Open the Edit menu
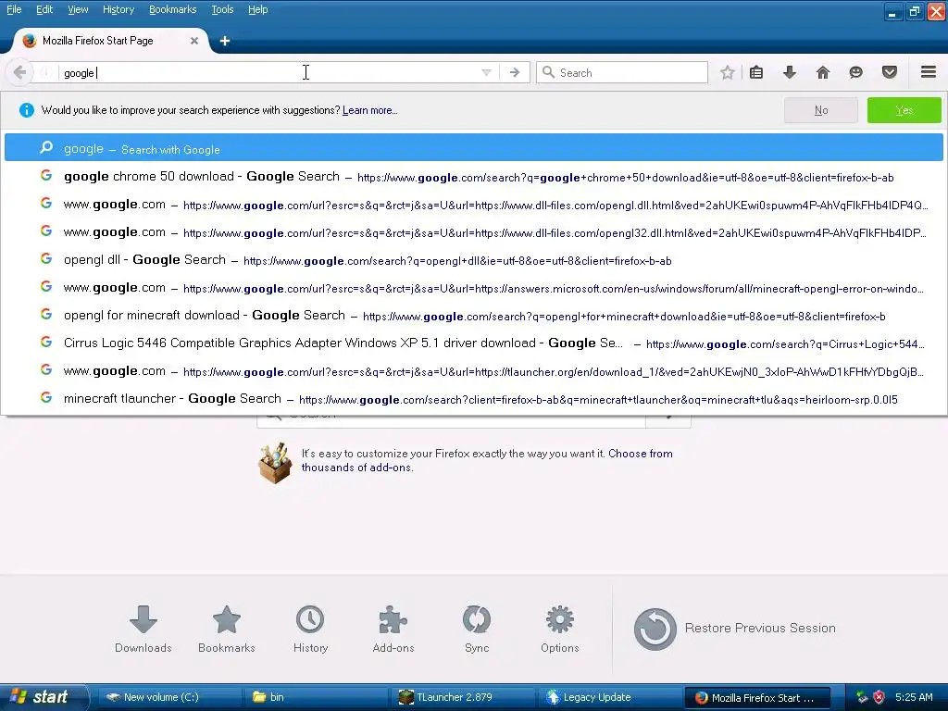Screen dimensions: 948x711 44,9
